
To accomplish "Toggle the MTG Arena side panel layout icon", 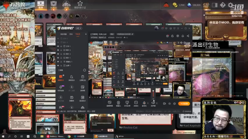I will (215, 5).
